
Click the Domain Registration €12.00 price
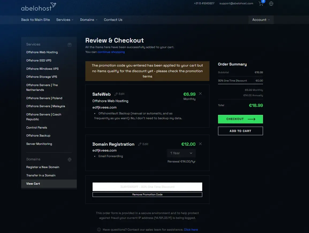point(188,144)
